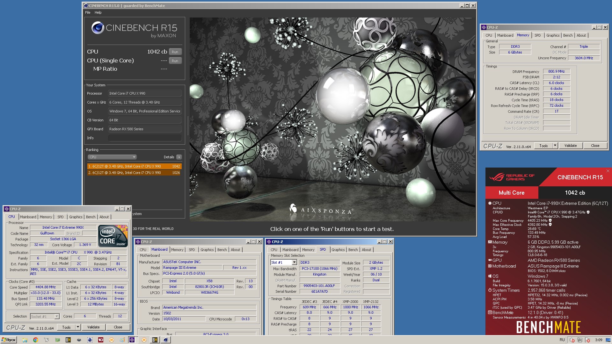Click the 'Intel Core i7 Extreme 990X' name field
This screenshot has height=344, width=612.
point(63,227)
